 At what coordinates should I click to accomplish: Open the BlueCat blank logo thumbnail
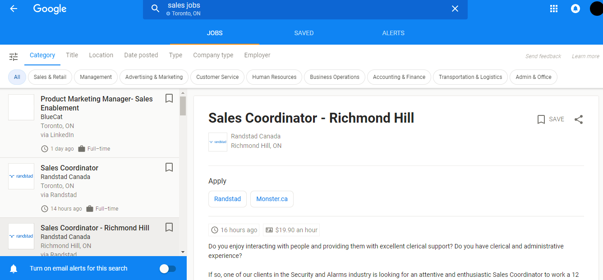(21, 107)
